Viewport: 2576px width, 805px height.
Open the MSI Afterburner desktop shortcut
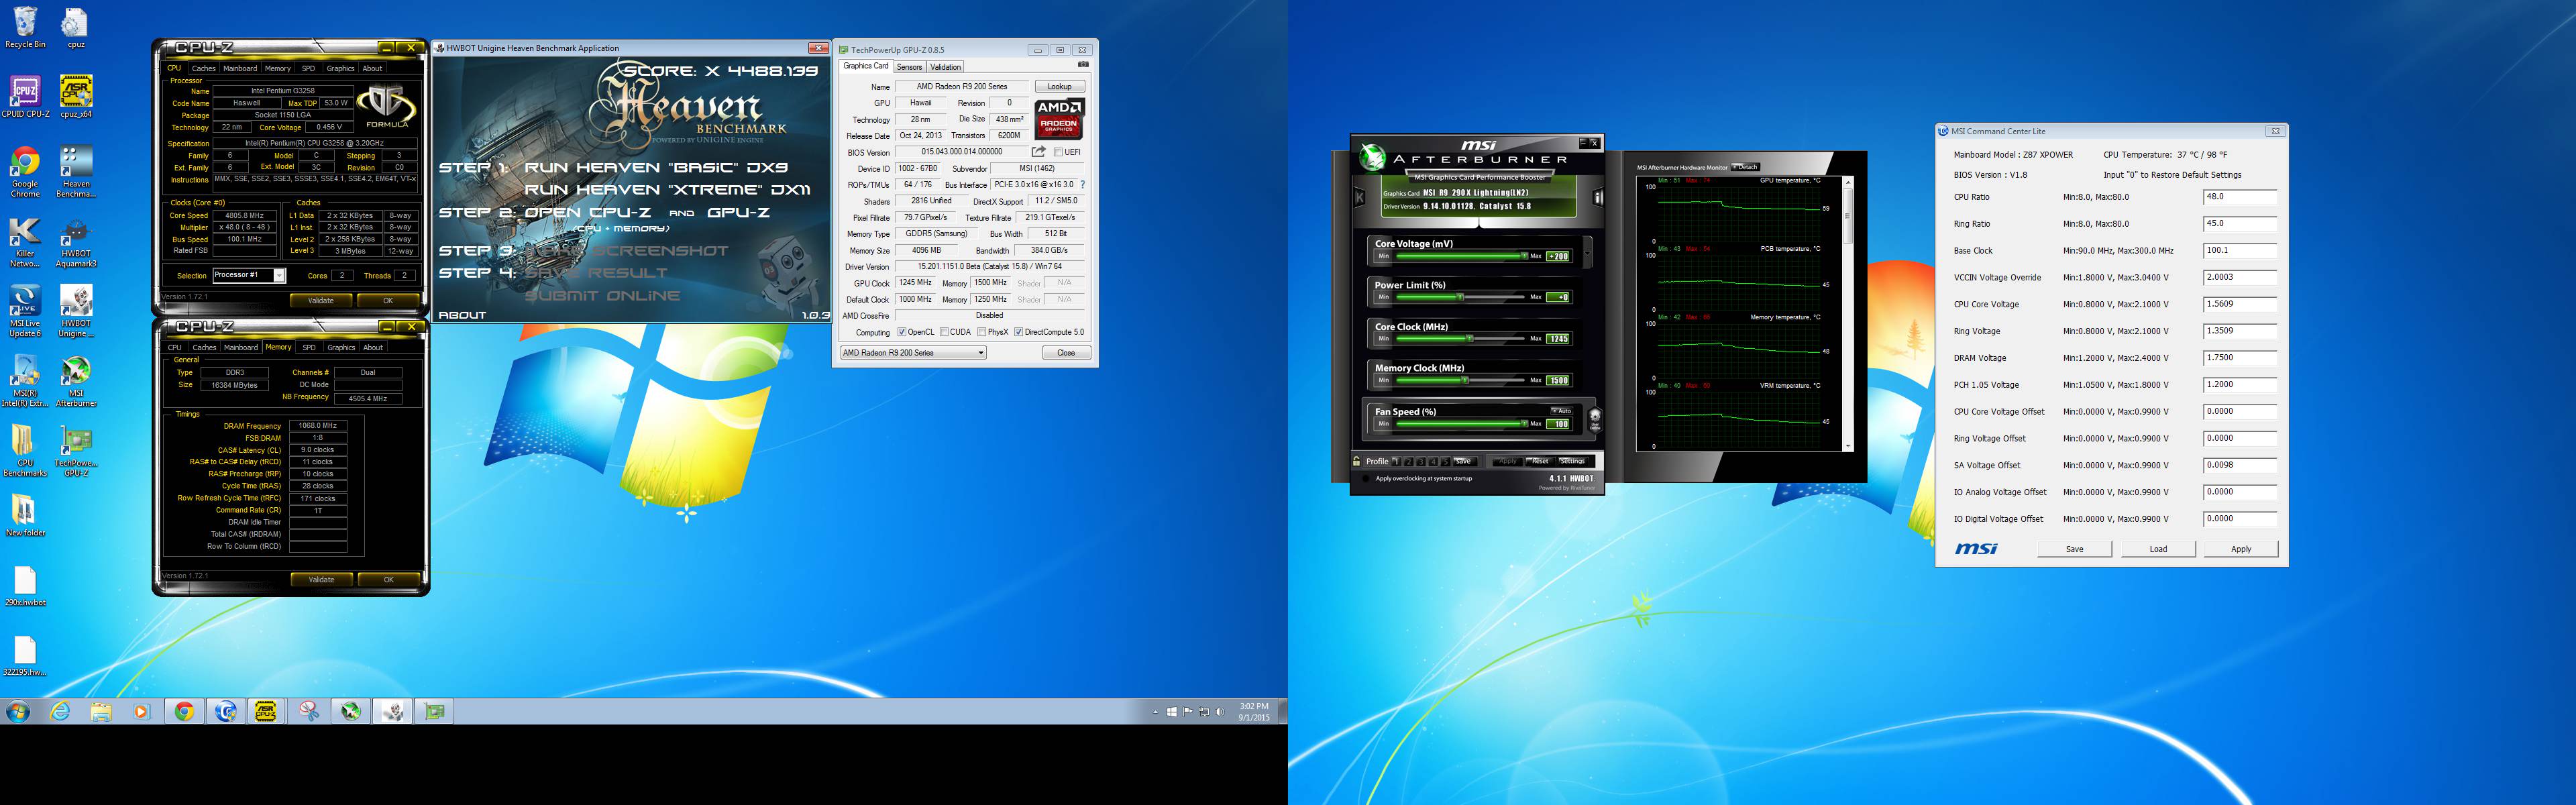76,381
